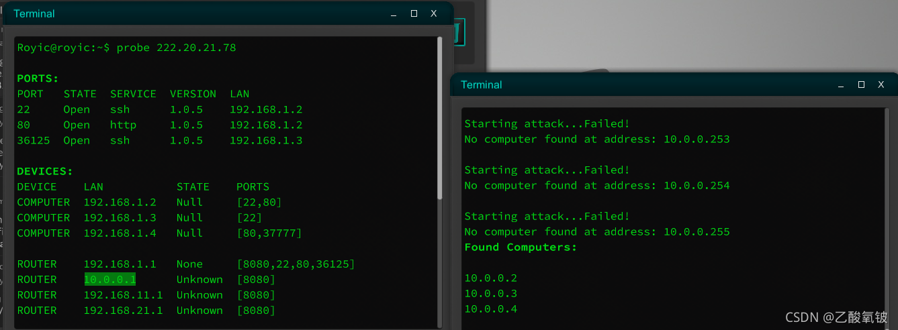The image size is (898, 330).
Task: Click the 'None' state of router 192.168.1.1
Action: [x=189, y=264]
